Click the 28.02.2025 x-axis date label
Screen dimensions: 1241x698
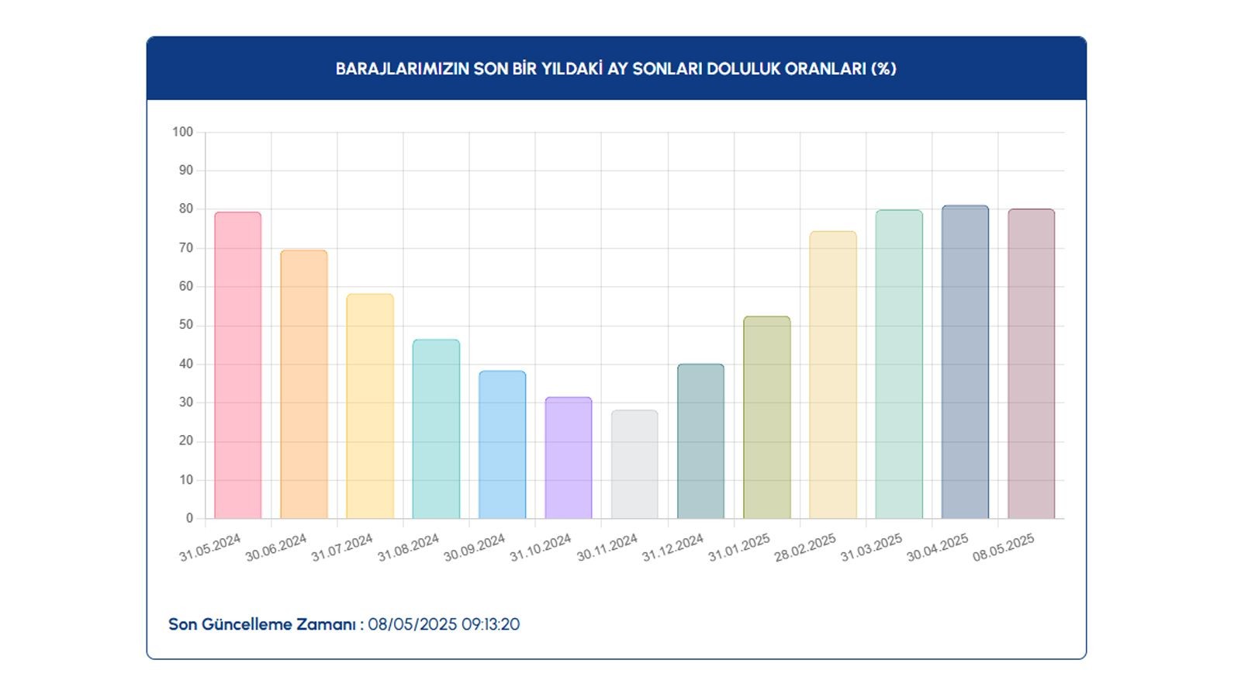(x=805, y=548)
